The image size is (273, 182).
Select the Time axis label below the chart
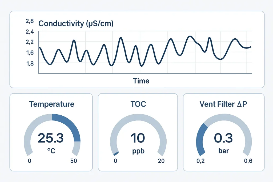[x=141, y=81]
